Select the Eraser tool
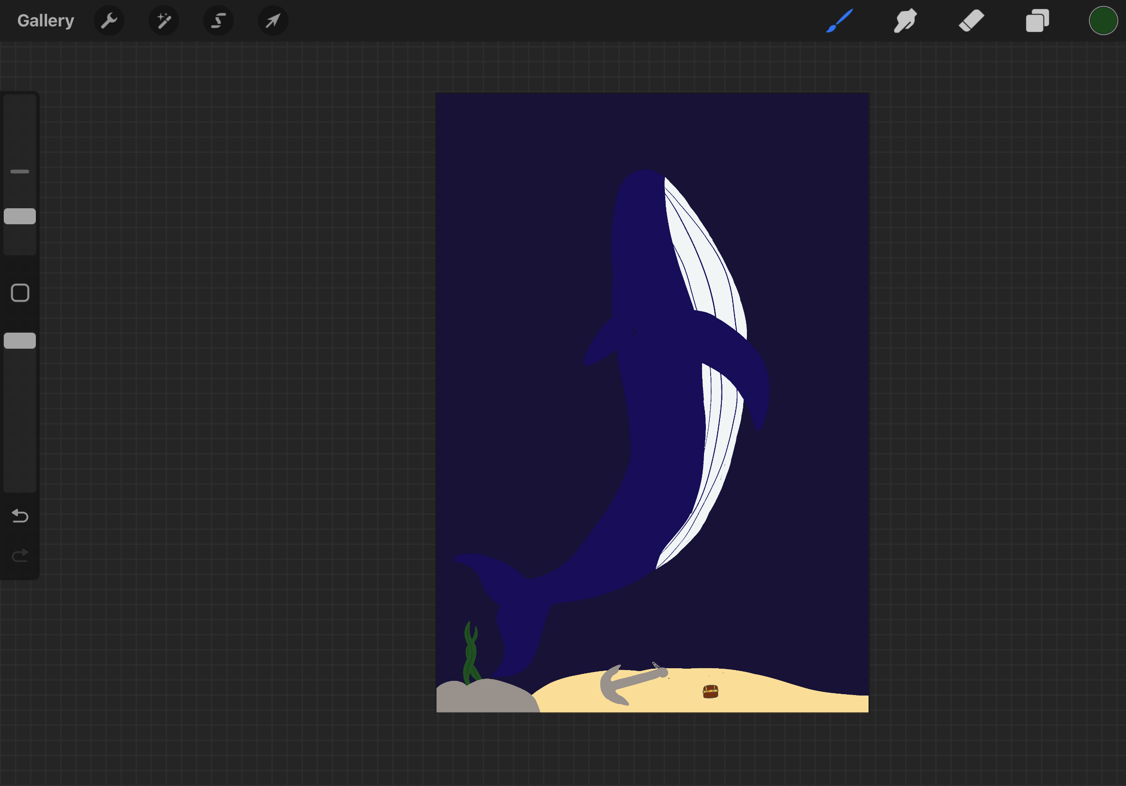 tap(971, 21)
